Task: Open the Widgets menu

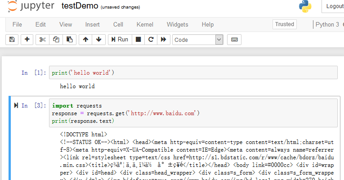Action: click(x=178, y=25)
